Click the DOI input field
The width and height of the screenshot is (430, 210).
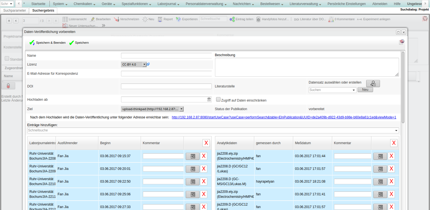tap(166, 86)
